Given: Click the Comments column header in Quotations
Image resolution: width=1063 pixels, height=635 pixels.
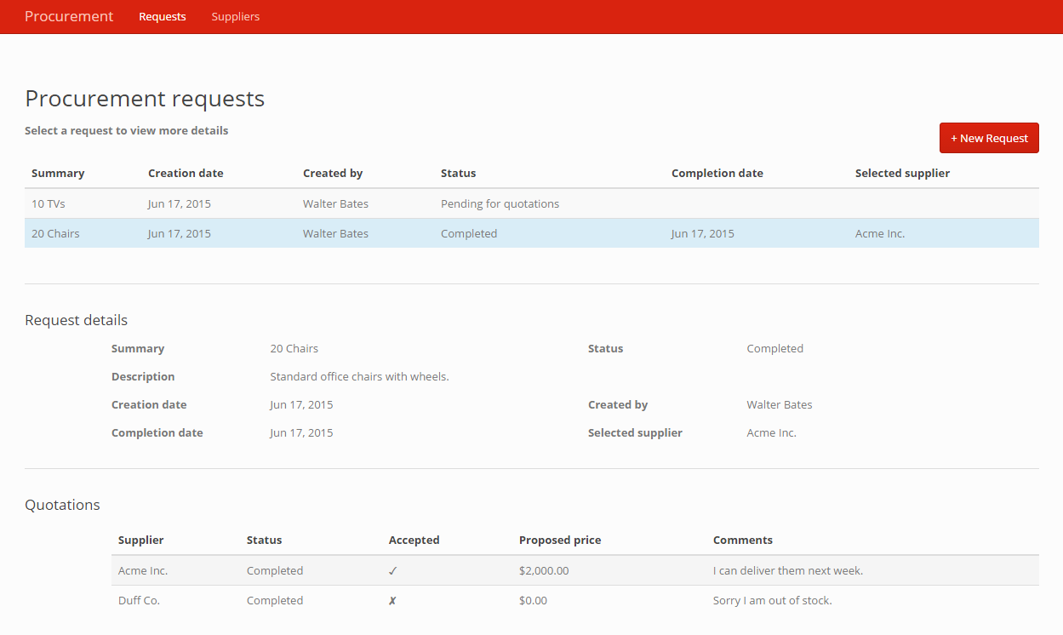Looking at the screenshot, I should coord(742,541).
